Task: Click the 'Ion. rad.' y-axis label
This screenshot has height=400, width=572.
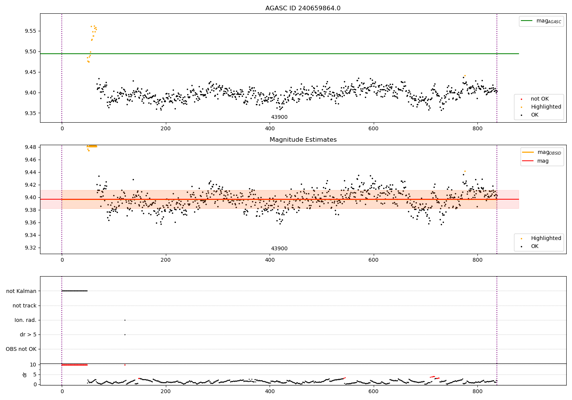Action: (26, 320)
